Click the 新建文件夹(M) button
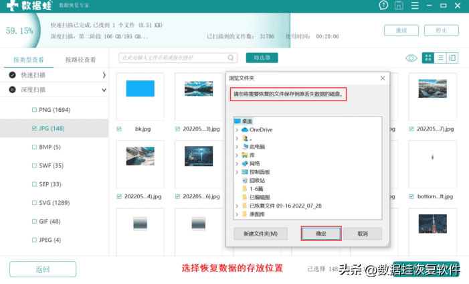 point(260,233)
